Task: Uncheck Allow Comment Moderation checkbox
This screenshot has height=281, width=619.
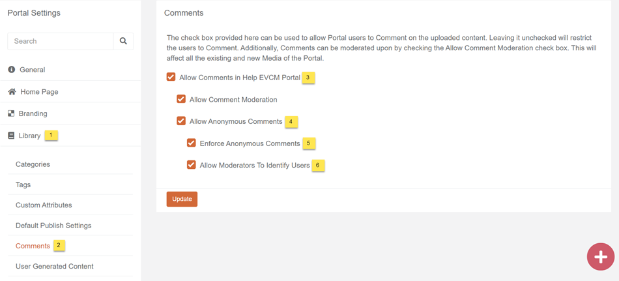Action: click(x=181, y=99)
